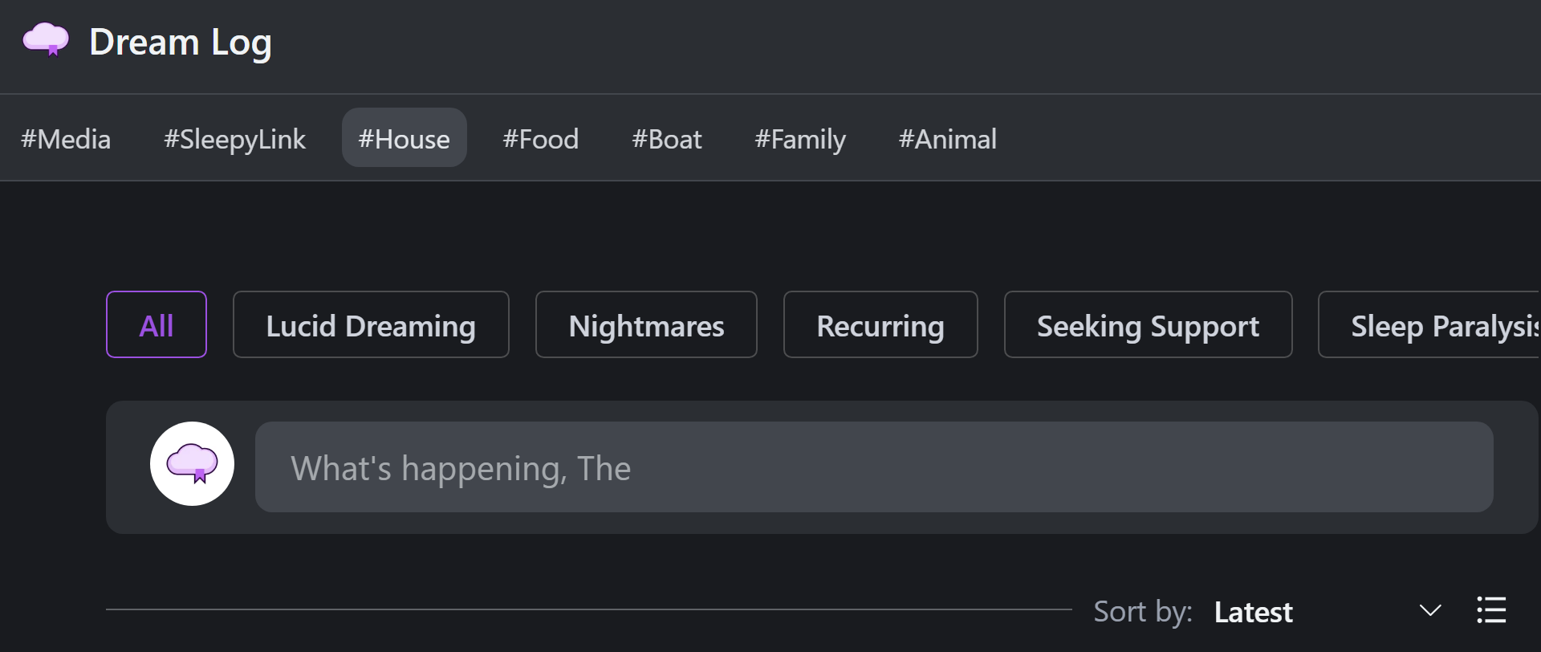Select the Sleep Paralysis filter
1541x652 pixels.
(x=1437, y=324)
